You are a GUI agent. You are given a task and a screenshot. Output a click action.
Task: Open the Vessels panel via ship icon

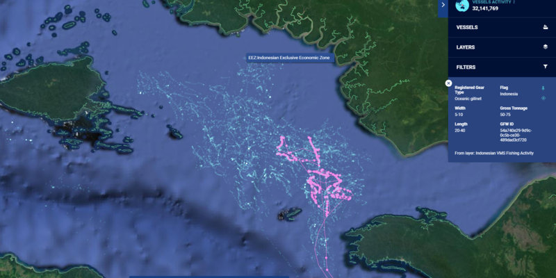click(x=546, y=28)
